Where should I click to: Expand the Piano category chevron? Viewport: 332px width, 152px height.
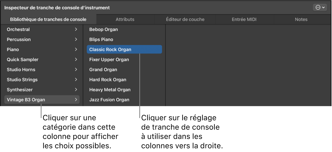point(76,50)
